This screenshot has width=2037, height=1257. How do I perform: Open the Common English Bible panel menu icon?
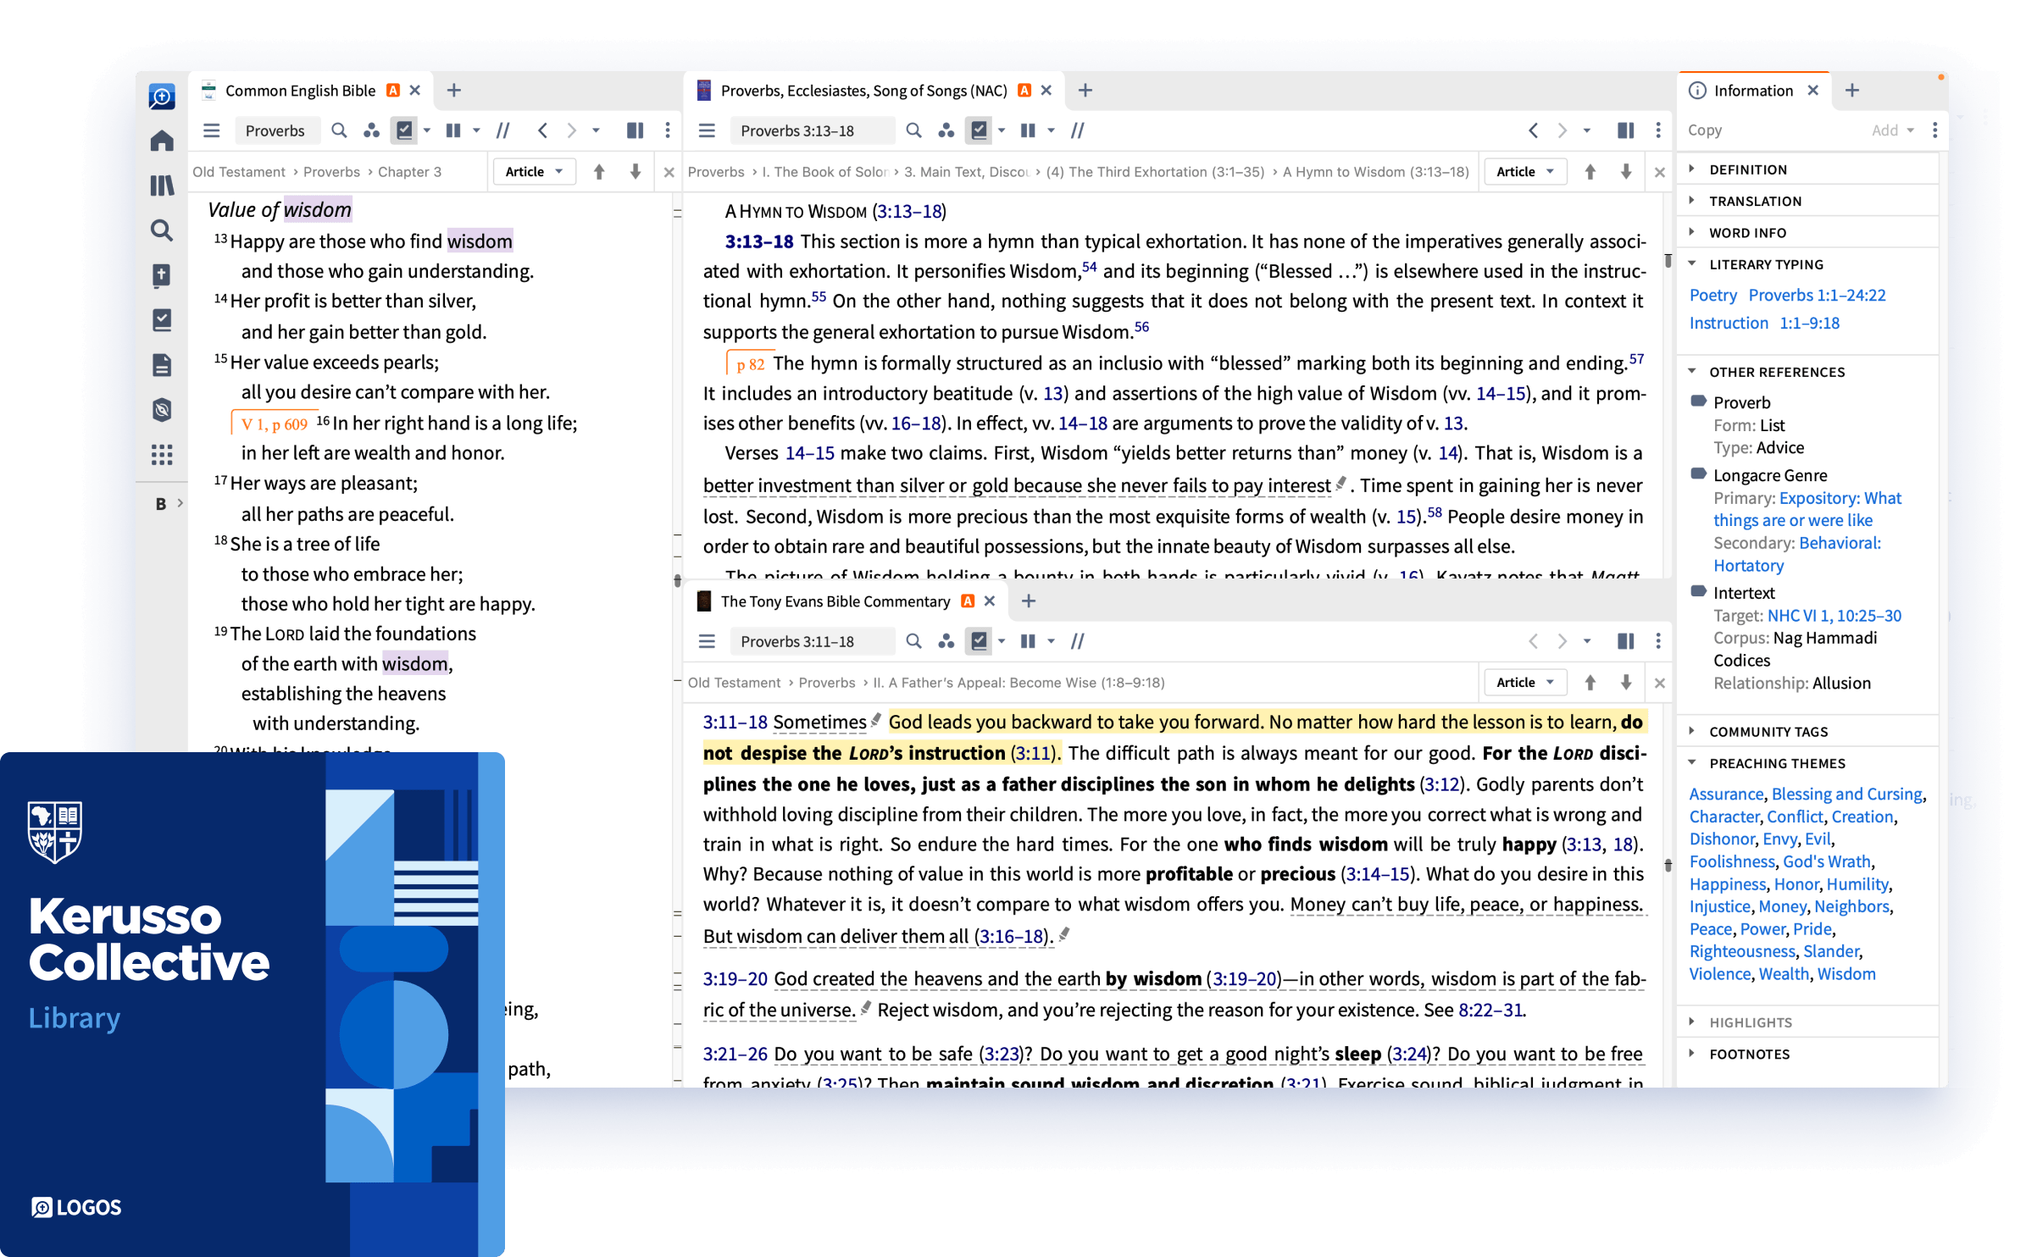point(212,130)
